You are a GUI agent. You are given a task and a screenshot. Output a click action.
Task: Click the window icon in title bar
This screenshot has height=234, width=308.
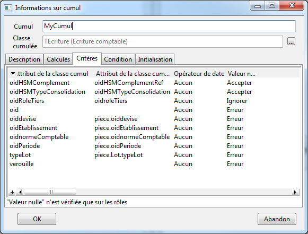(x=8, y=8)
